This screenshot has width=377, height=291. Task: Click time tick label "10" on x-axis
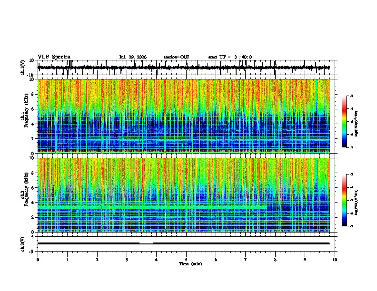pos(335,260)
